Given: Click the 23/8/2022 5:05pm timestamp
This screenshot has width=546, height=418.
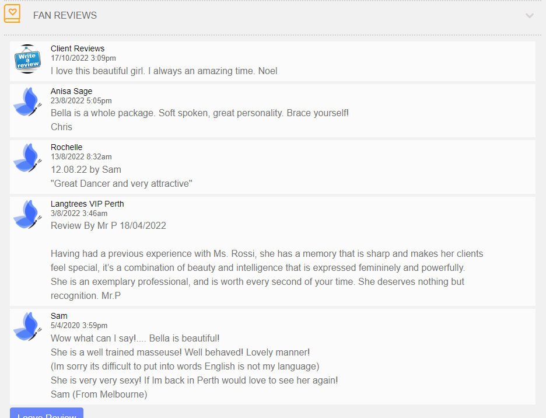Looking at the screenshot, I should pyautogui.click(x=81, y=101).
